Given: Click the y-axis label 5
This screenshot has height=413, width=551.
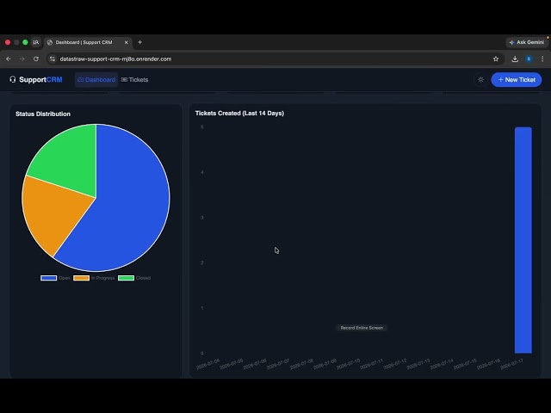Looking at the screenshot, I should coord(202,126).
